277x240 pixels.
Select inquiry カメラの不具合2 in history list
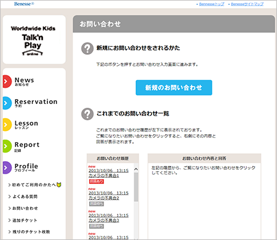(108, 196)
